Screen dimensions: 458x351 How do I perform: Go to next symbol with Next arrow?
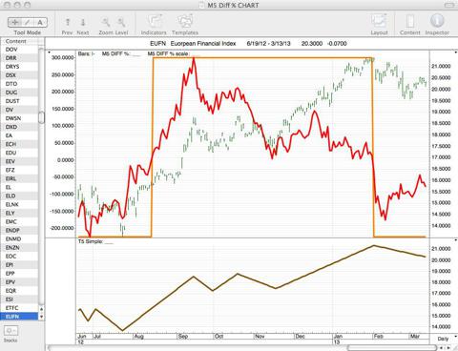(83, 22)
